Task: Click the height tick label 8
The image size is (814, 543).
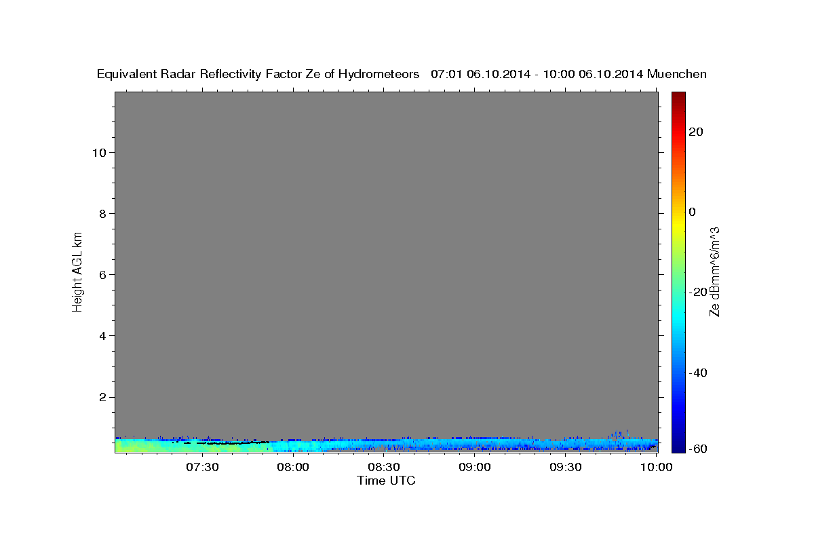Action: click(102, 214)
